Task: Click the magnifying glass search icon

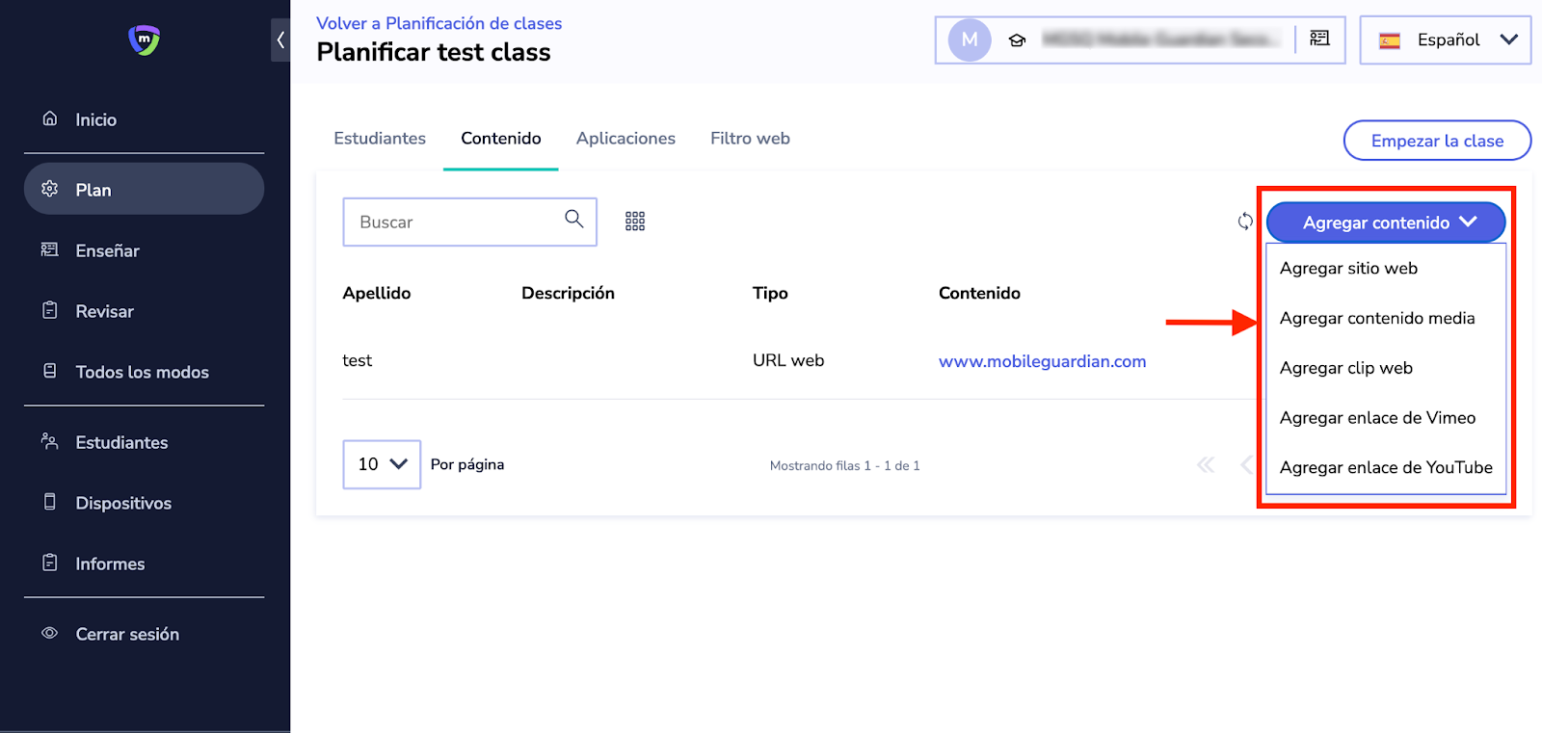Action: pyautogui.click(x=573, y=219)
